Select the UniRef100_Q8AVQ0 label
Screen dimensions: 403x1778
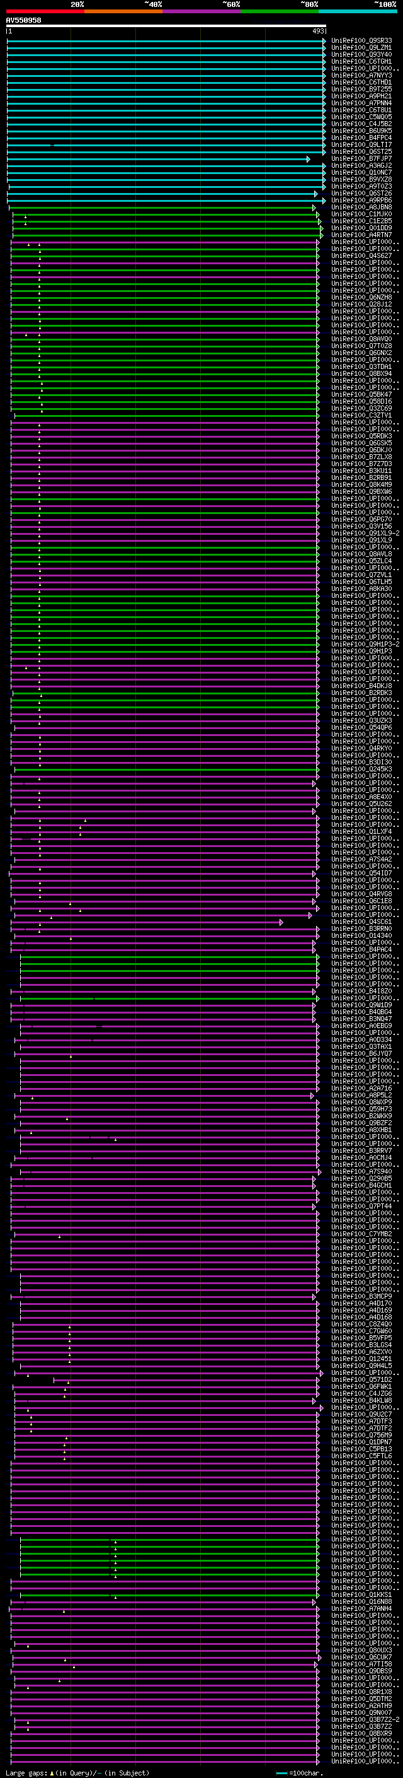click(361, 339)
